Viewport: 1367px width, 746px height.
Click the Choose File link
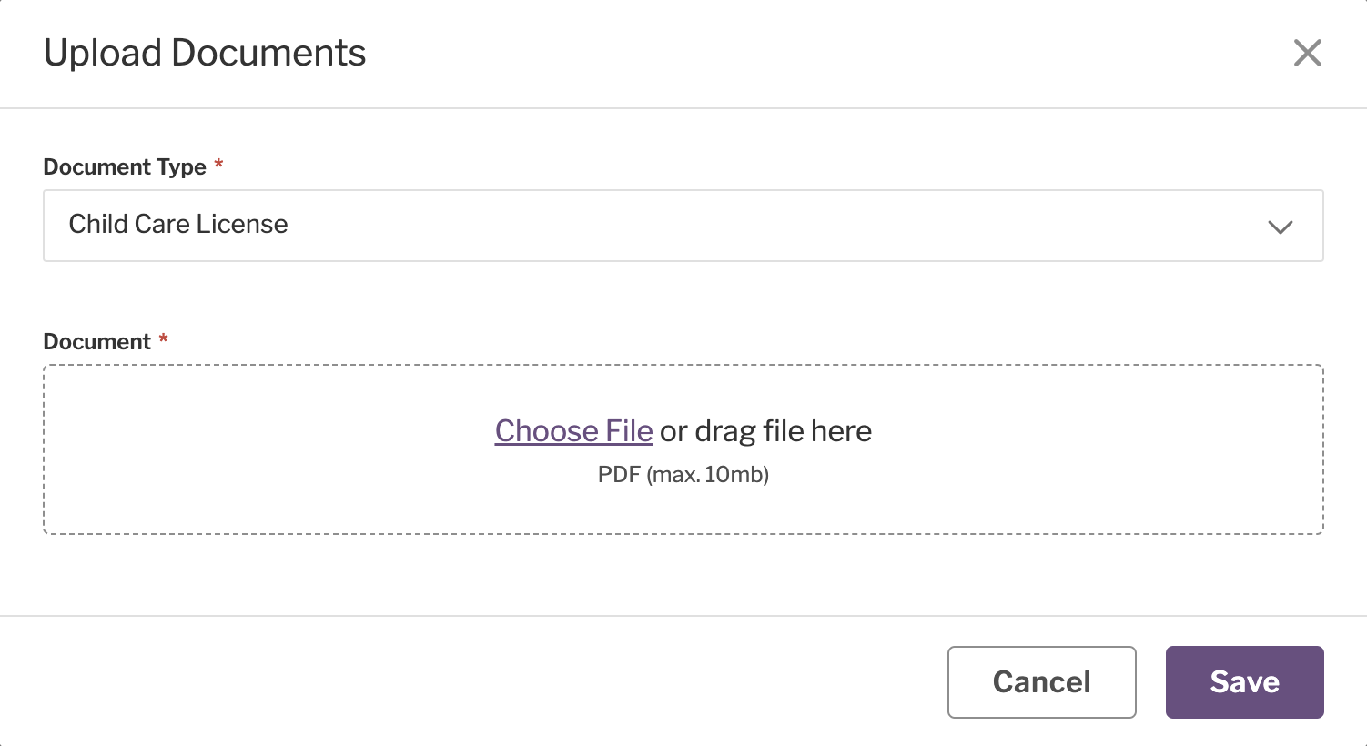tap(573, 430)
